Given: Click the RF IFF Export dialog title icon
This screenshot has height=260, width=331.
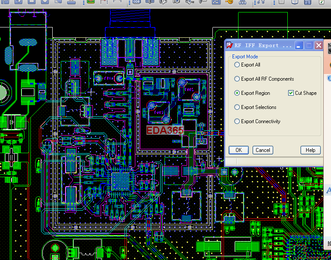Looking at the screenshot, I should pos(229,45).
